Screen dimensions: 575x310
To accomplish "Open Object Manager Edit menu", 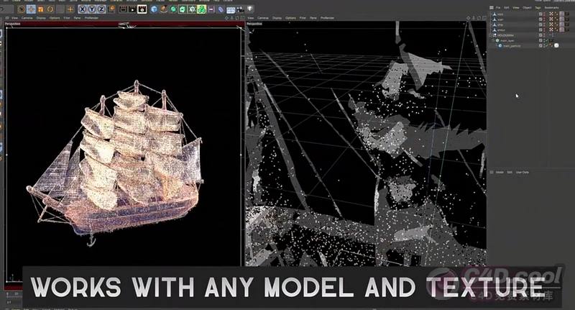I will pos(507,8).
